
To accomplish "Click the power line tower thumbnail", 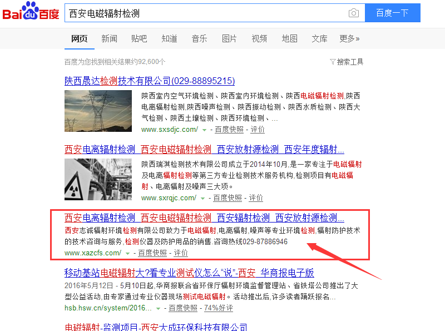I will click(x=98, y=111).
